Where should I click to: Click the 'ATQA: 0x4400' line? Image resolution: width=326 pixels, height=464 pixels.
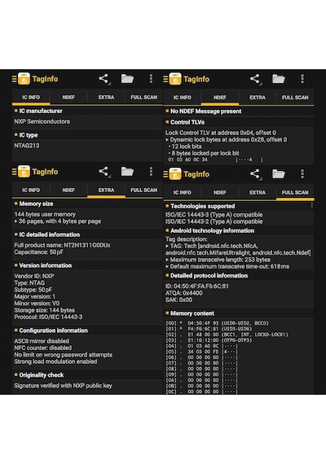pos(183,293)
